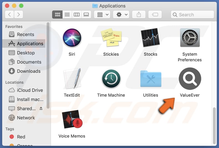Select the Time Machine app icon
This screenshot has width=219, height=148.
pos(111,79)
